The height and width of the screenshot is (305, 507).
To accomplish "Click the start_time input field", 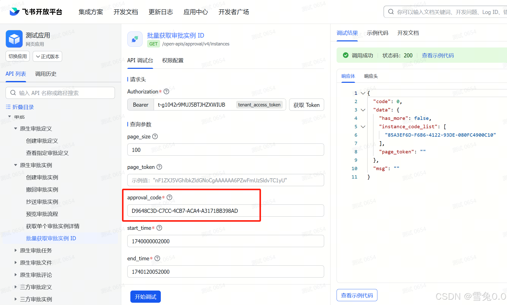I will pos(225,241).
